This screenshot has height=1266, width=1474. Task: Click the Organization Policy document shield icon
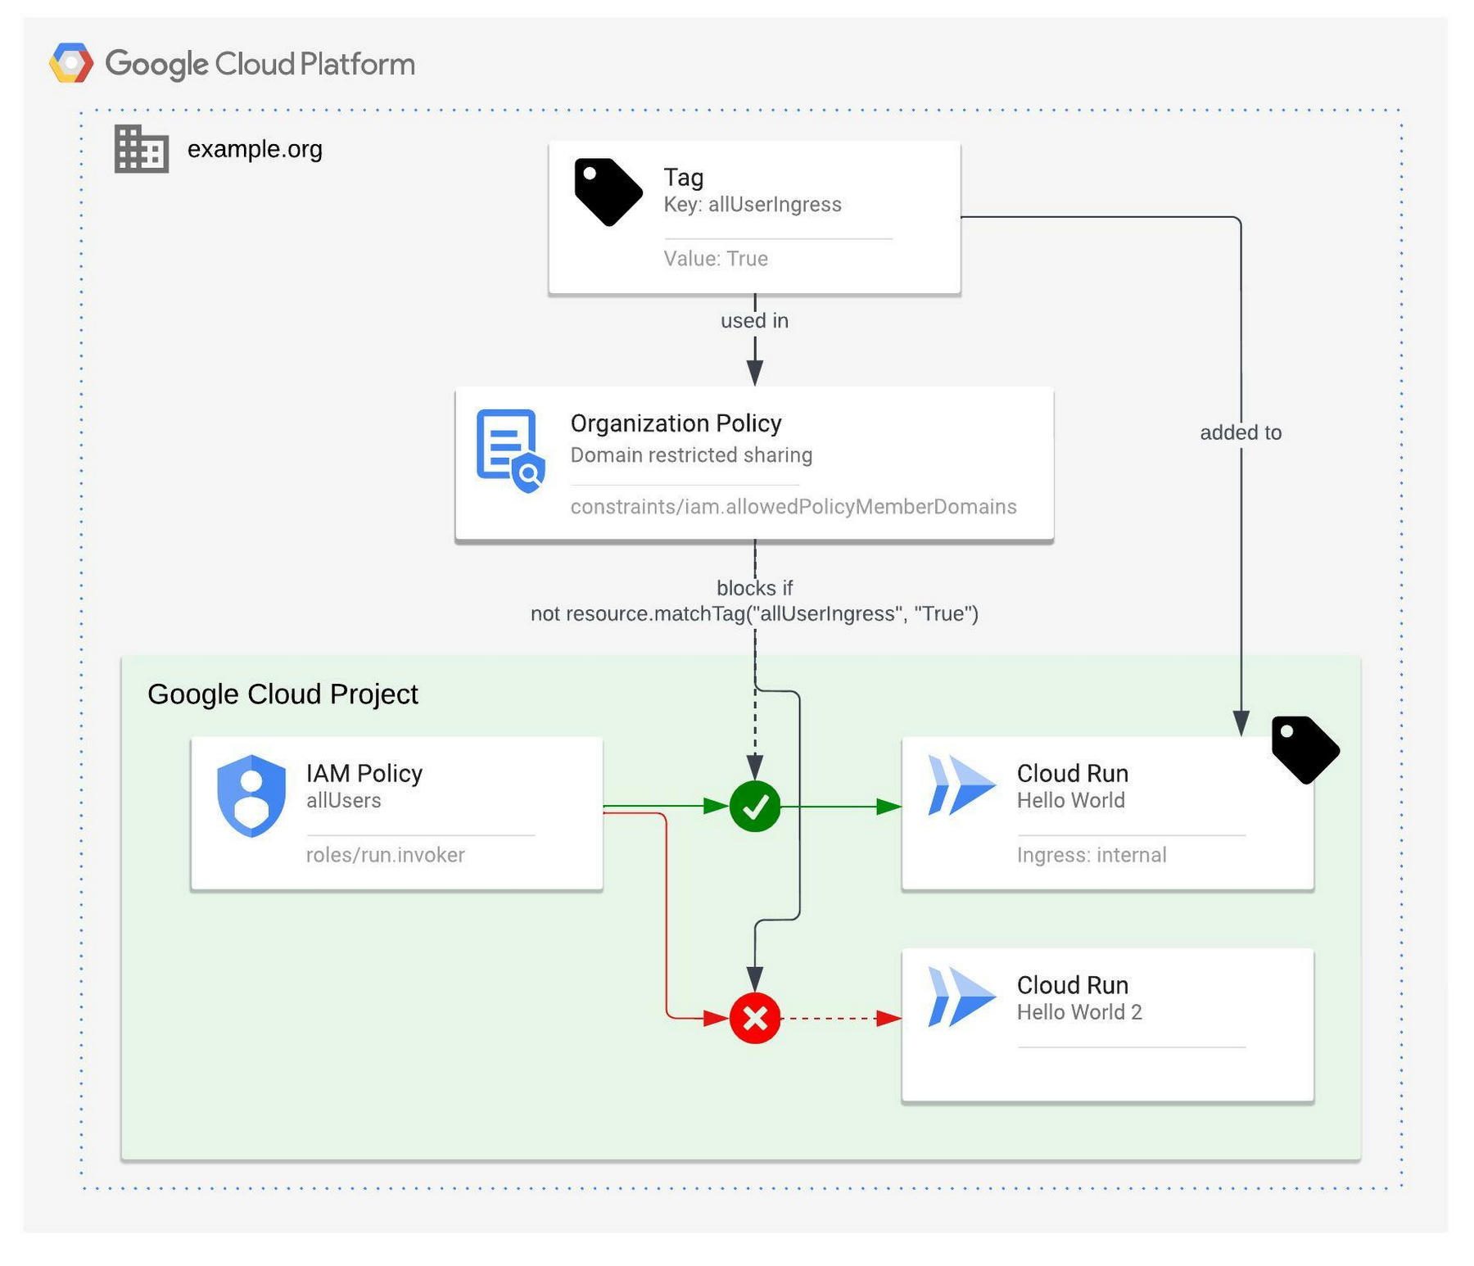tap(511, 451)
